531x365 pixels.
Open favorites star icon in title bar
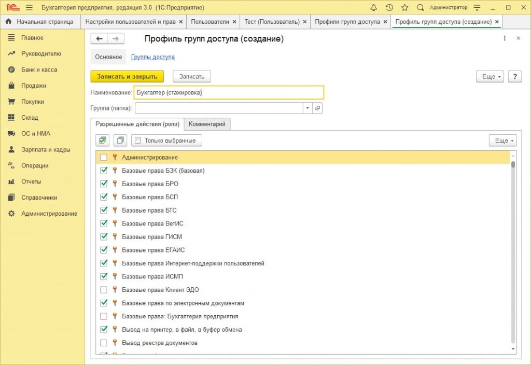[405, 8]
